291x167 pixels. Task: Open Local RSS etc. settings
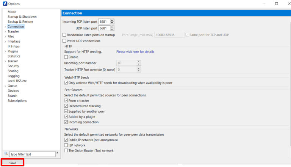coord(17,81)
